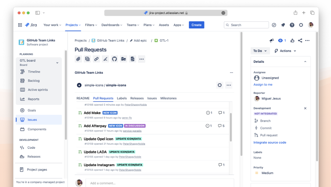The height and width of the screenshot is (187, 331).
Task: Click the browser address bar
Action: click(166, 13)
